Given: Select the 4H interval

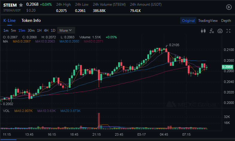Looking at the screenshot, I should (46, 30).
